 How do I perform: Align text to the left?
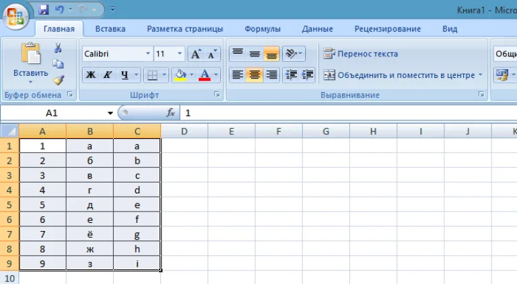pos(238,75)
